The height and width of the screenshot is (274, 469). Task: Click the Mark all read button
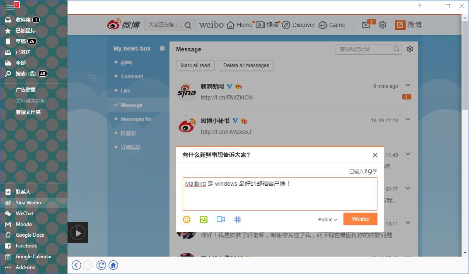click(x=195, y=65)
